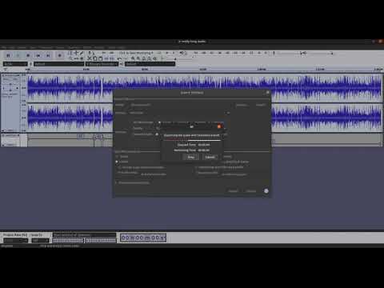
Task: Click the Paste icon in edit toolbar
Action: (100, 58)
